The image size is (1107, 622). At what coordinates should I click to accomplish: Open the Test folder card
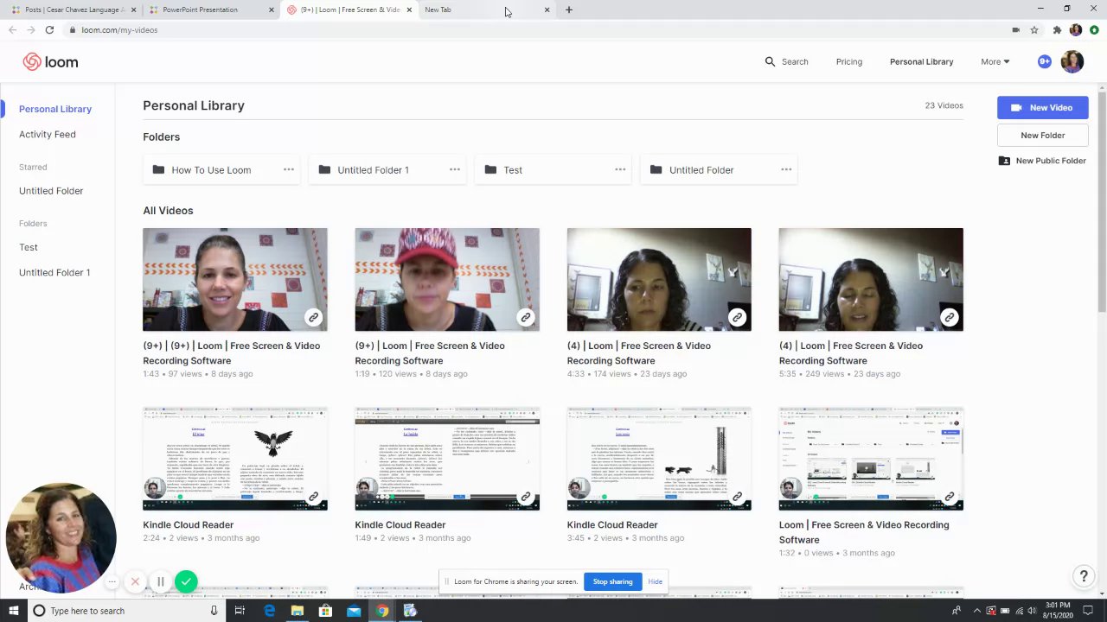(x=553, y=169)
